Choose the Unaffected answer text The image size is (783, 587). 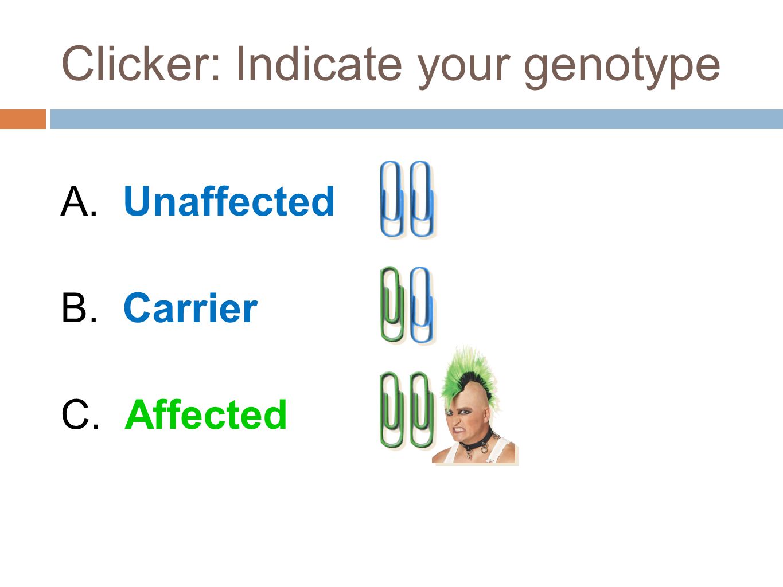coord(229,201)
